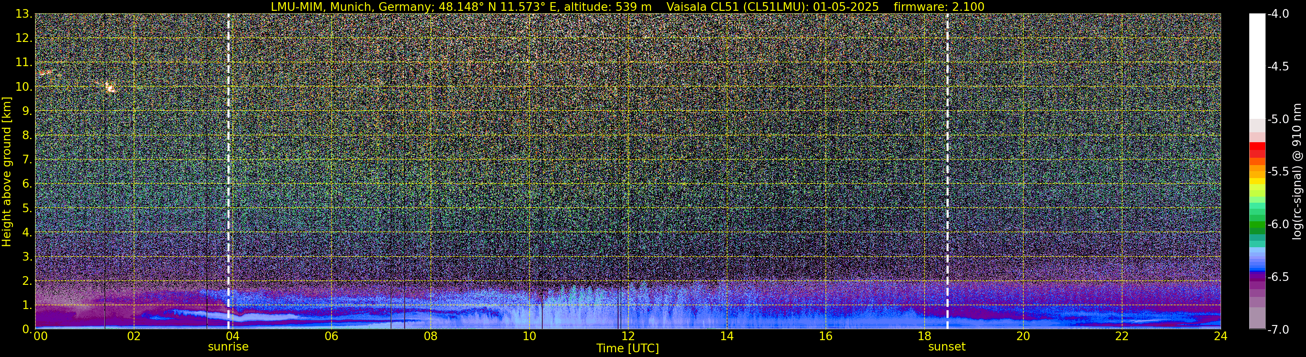The image size is (1306, 357).
Task: Click the "sunset" label below the time axis
Action: coord(947,347)
